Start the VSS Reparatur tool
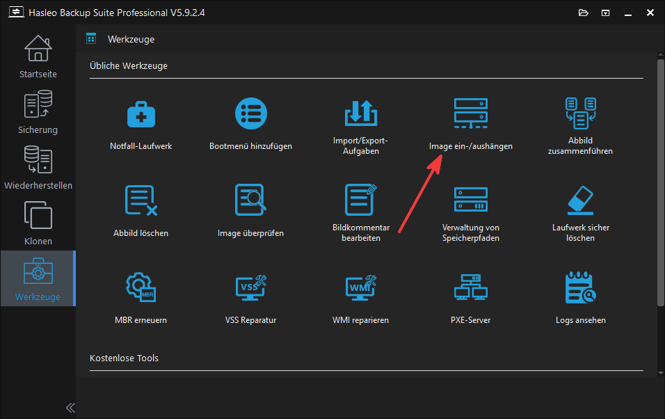The image size is (665, 419). [250, 299]
